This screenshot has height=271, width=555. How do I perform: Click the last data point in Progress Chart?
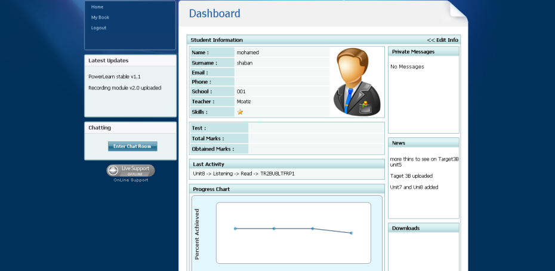click(x=351, y=233)
